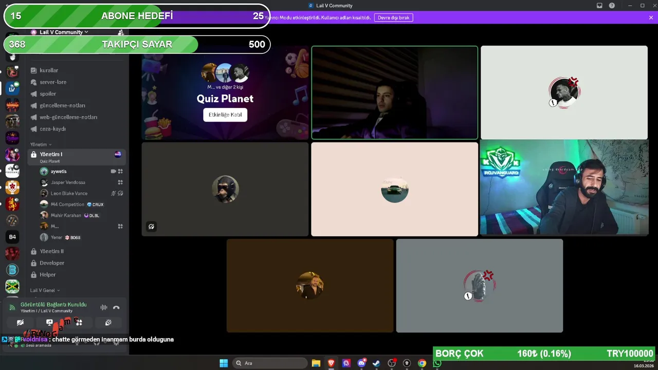658x370 pixels.
Task: Click Devre dışı bırak in streamer banner
Action: (393, 17)
